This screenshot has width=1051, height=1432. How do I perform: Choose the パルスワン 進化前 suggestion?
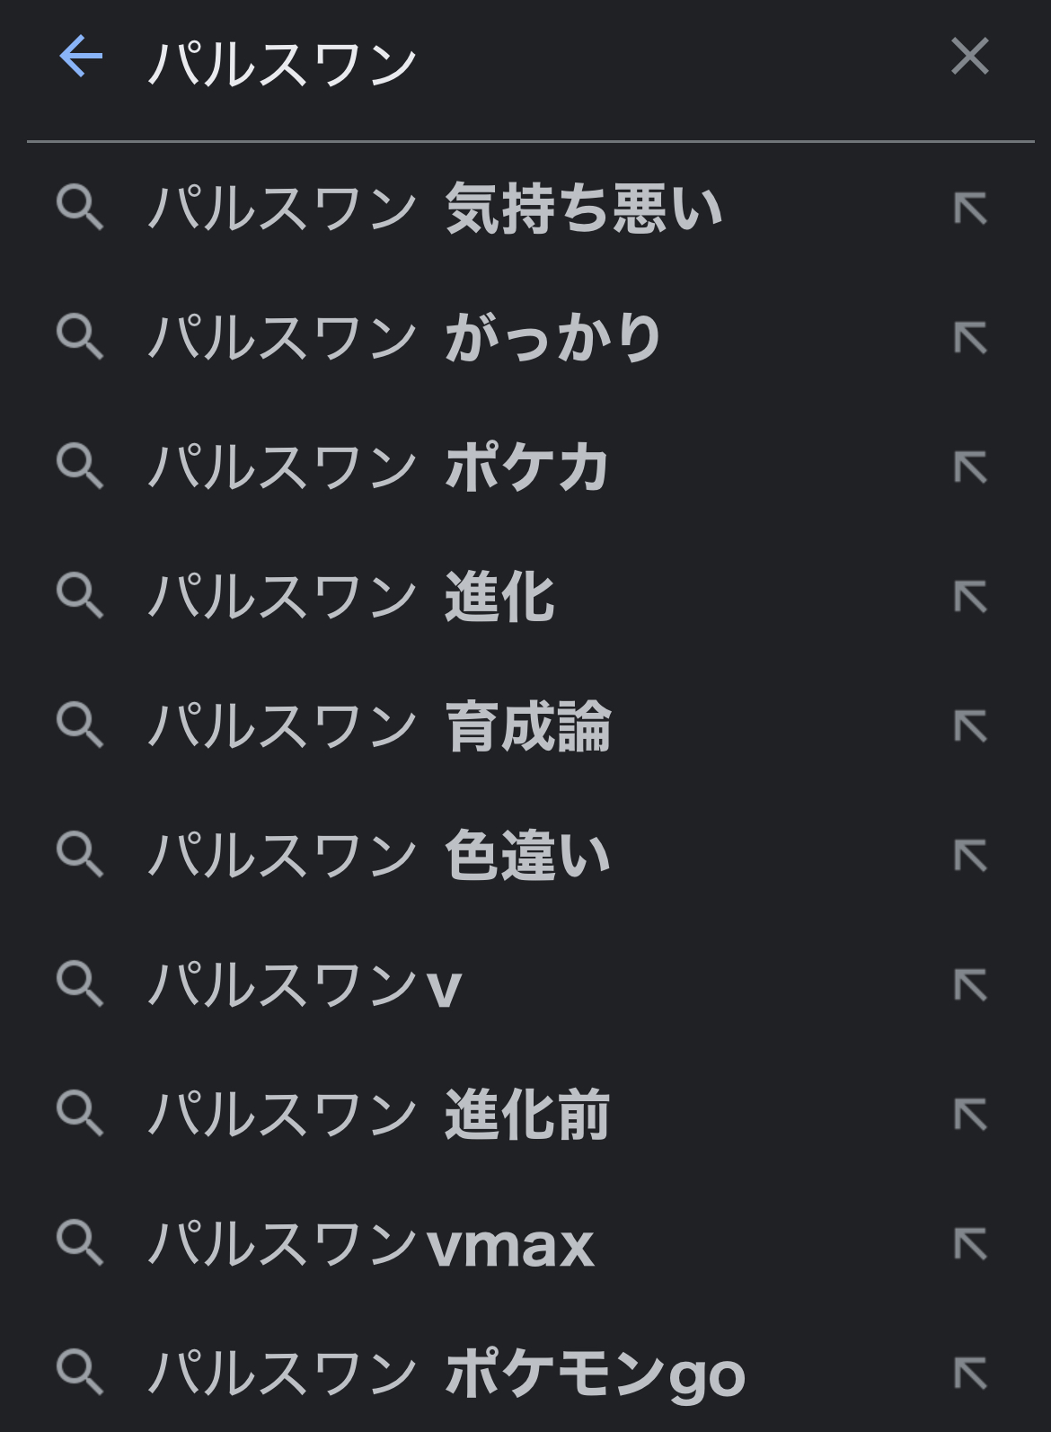point(379,1115)
